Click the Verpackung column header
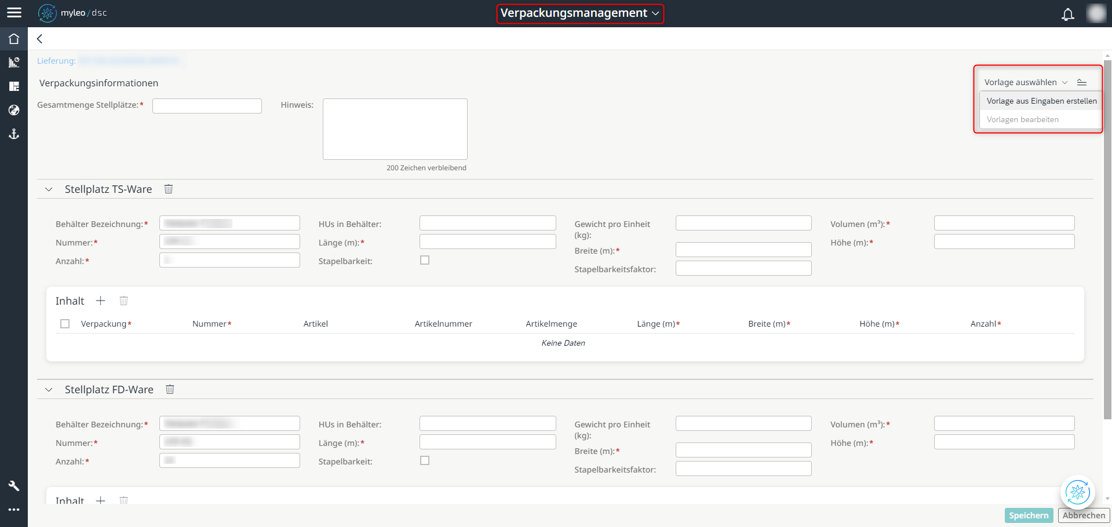The width and height of the screenshot is (1112, 527). click(x=106, y=324)
